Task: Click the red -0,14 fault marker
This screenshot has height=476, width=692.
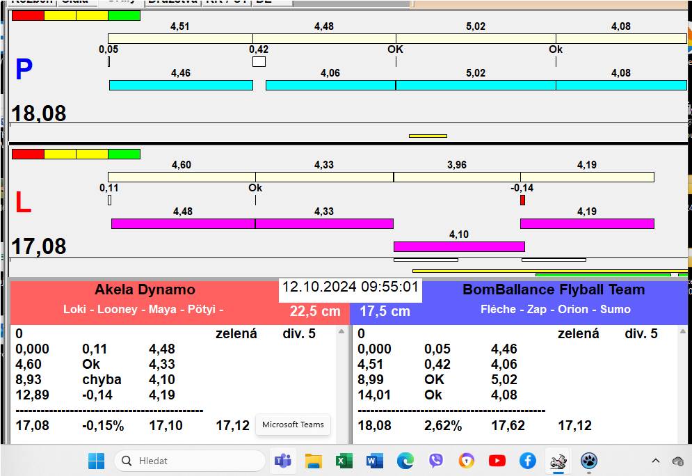Action: click(522, 200)
